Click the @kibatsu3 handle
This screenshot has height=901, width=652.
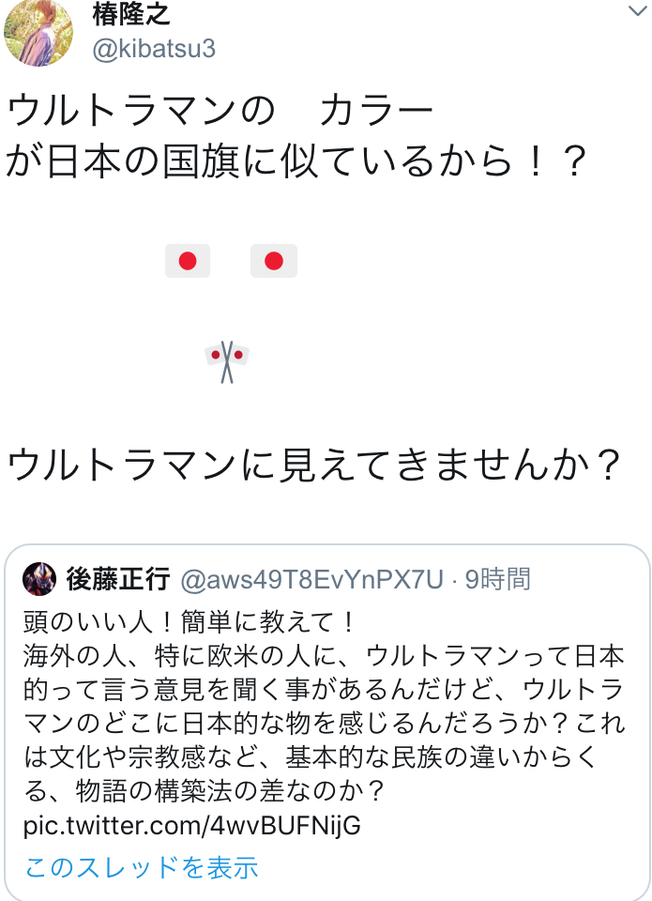[154, 49]
